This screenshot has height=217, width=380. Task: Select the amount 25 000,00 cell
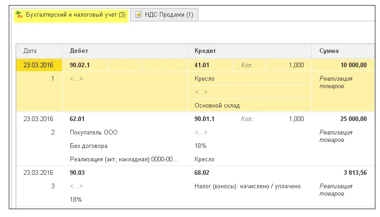click(x=353, y=119)
